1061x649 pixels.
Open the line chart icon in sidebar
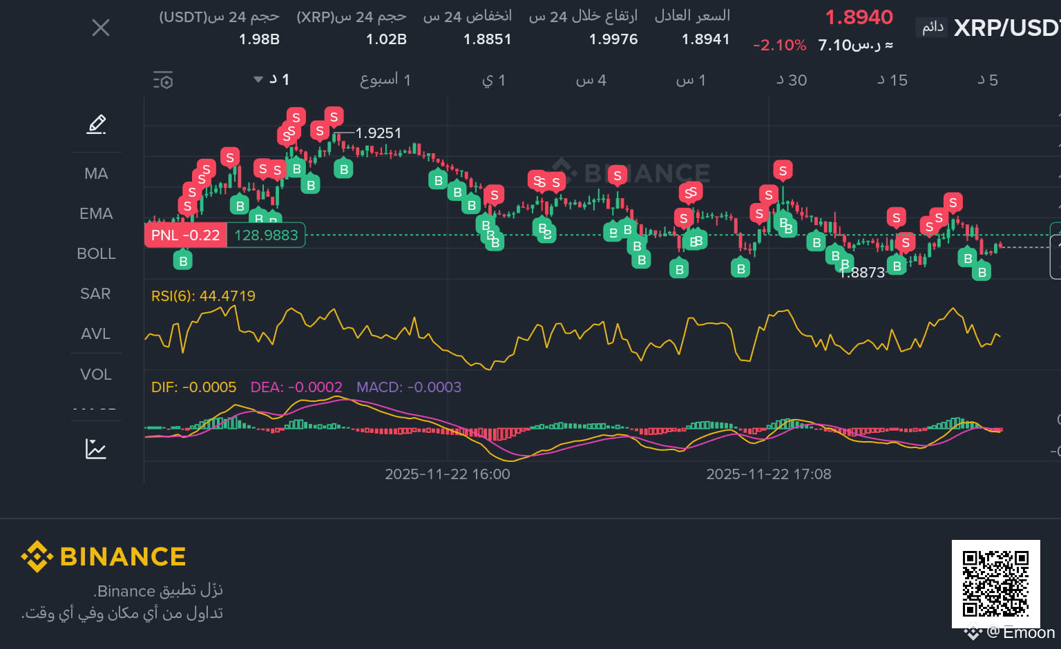pyautogui.click(x=96, y=449)
